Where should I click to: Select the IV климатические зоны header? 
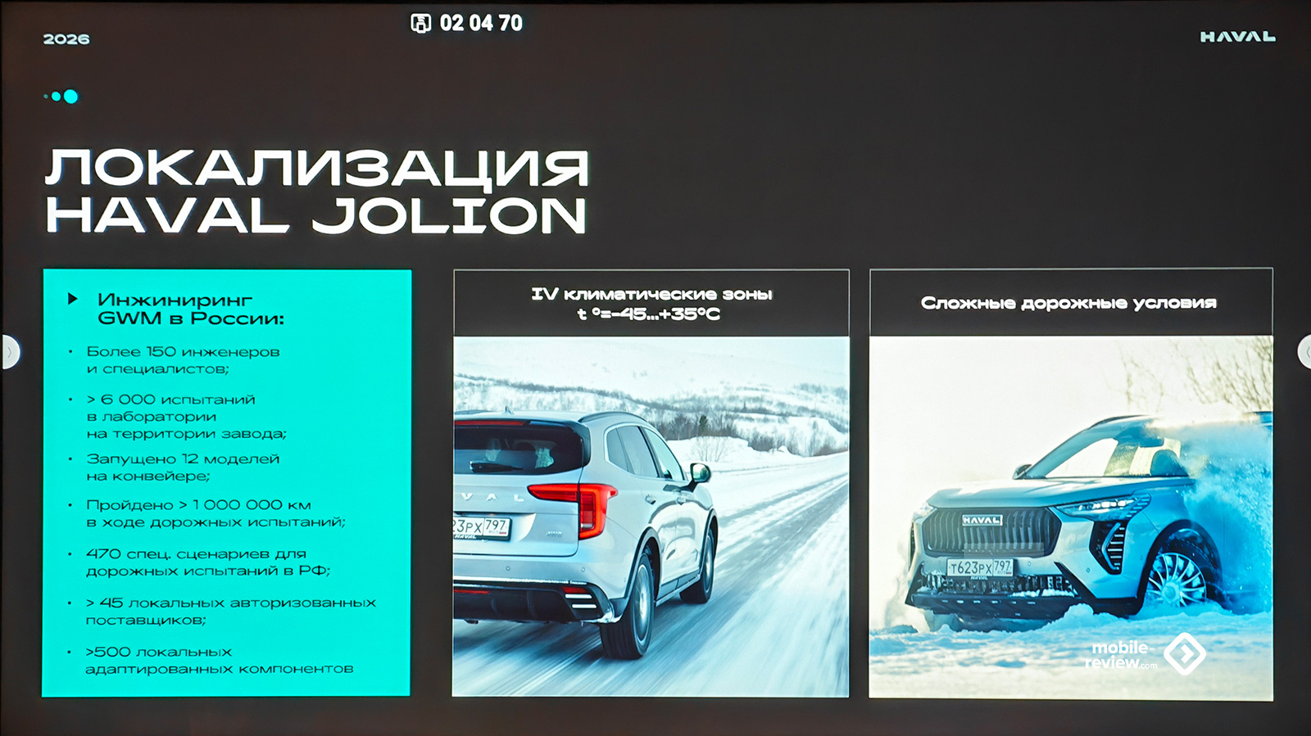[x=651, y=304]
